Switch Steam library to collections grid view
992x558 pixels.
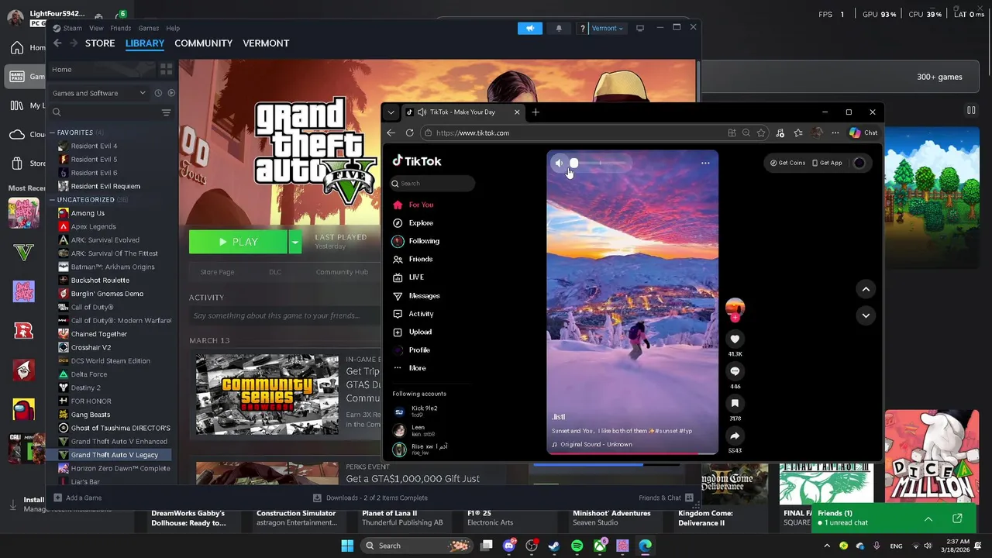click(166, 70)
